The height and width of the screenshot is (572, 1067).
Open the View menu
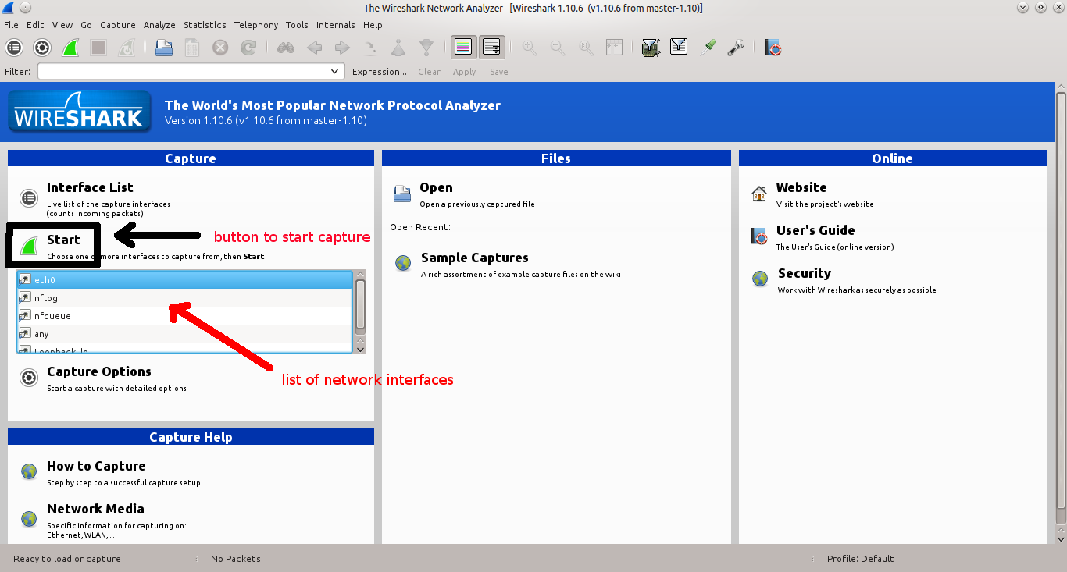point(62,25)
